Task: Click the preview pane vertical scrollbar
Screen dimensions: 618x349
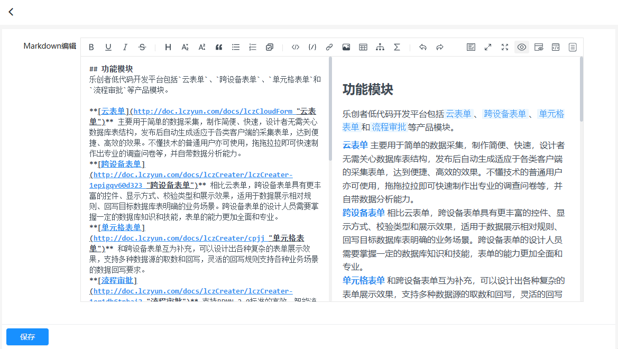Action: (x=582, y=90)
